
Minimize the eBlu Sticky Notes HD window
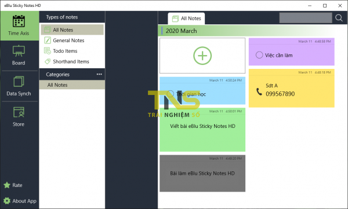(310, 6)
